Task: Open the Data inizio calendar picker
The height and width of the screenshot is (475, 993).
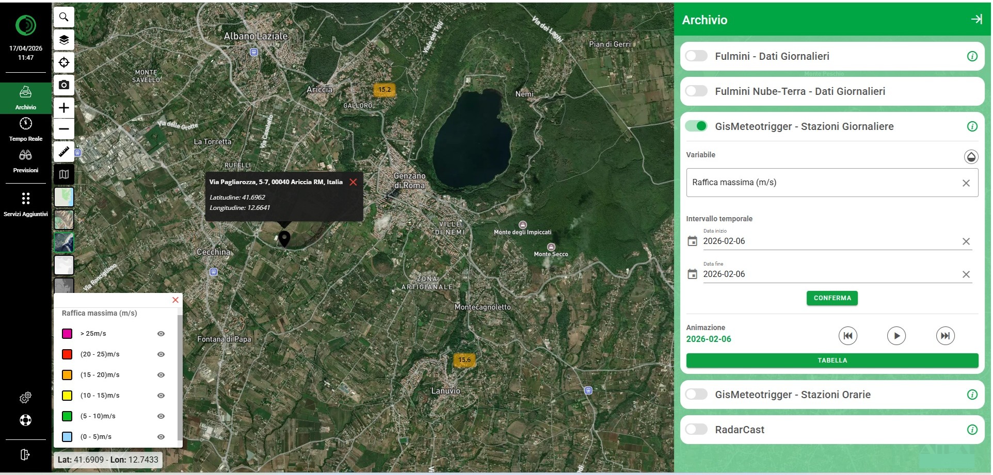Action: (693, 241)
